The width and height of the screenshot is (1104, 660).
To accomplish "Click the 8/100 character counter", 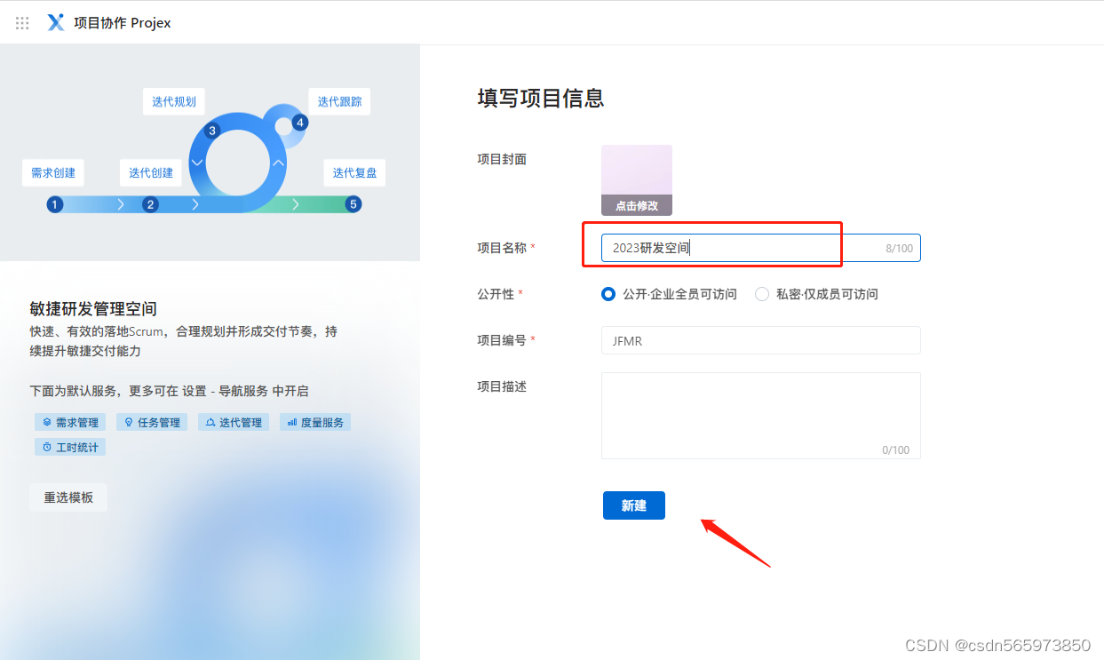I will pyautogui.click(x=899, y=249).
